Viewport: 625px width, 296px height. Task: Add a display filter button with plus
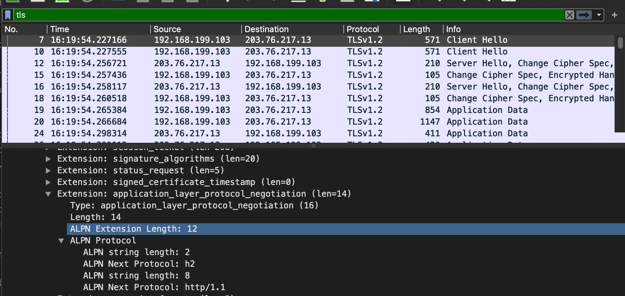[x=614, y=15]
